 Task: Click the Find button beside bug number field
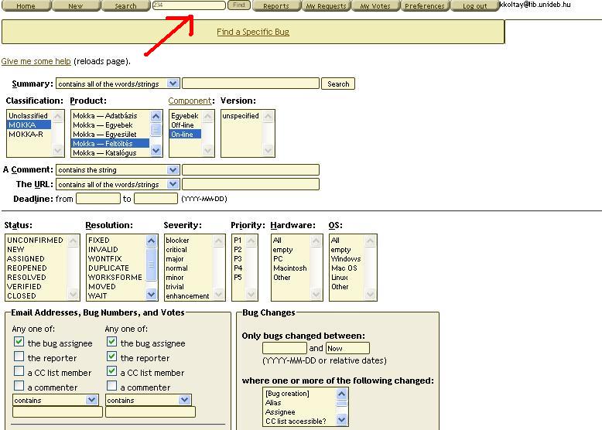click(238, 5)
